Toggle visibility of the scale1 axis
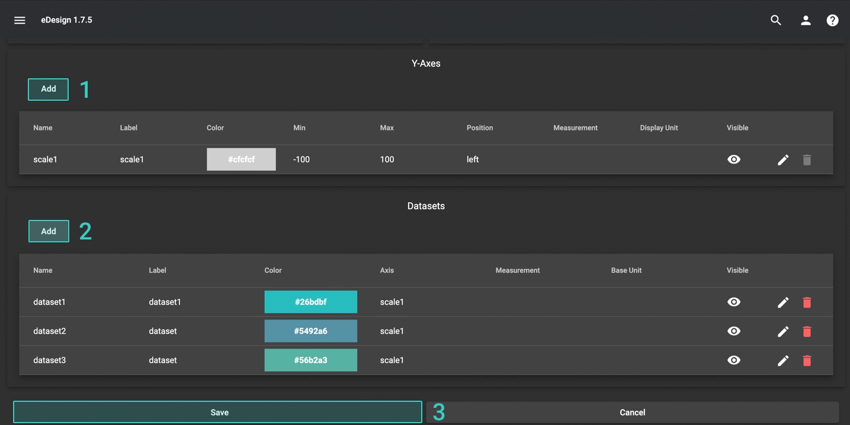Screen dimensions: 850x425 click(733, 159)
